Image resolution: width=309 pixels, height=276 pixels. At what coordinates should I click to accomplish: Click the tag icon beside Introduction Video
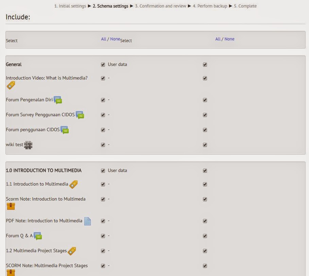click(11, 85)
